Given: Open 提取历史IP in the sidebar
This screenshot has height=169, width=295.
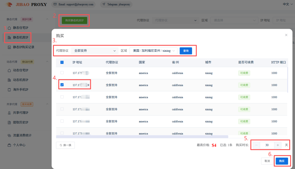Looking at the screenshot, I should (x=20, y=123).
